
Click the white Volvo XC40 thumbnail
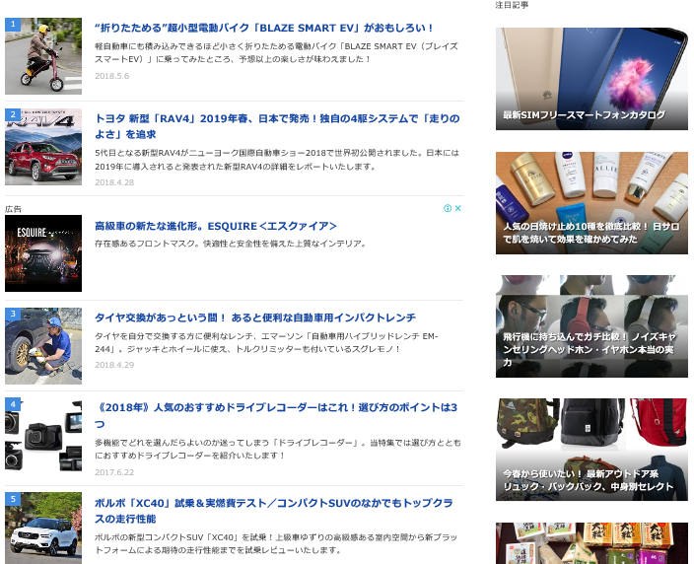click(43, 529)
